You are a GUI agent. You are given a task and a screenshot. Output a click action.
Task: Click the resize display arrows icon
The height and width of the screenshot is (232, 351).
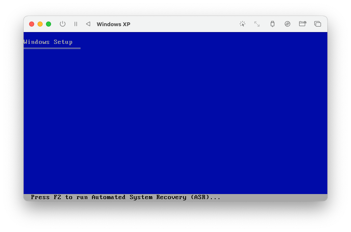(x=257, y=24)
